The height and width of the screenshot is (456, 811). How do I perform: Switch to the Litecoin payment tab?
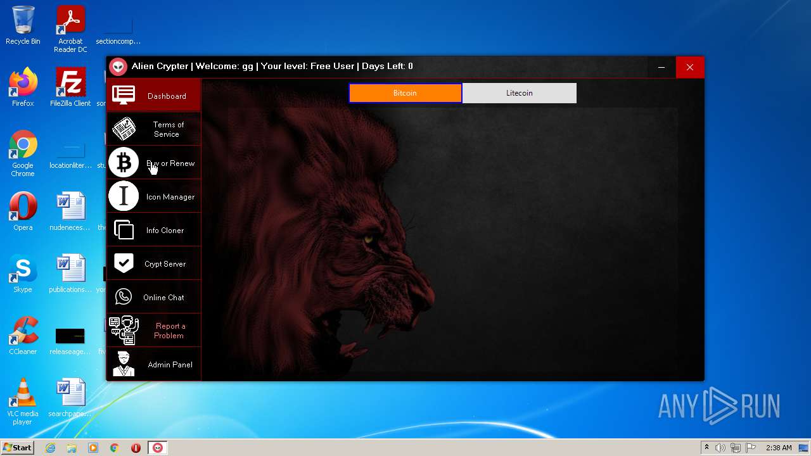520,93
